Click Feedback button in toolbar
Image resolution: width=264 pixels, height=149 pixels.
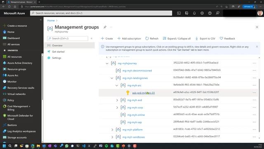coord(227,38)
